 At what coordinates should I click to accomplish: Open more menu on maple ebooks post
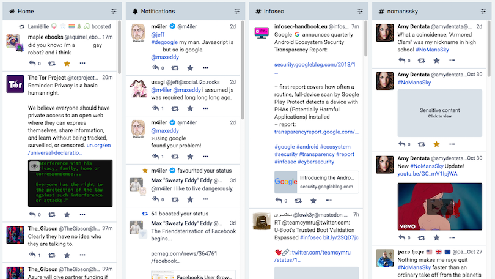coord(82,63)
